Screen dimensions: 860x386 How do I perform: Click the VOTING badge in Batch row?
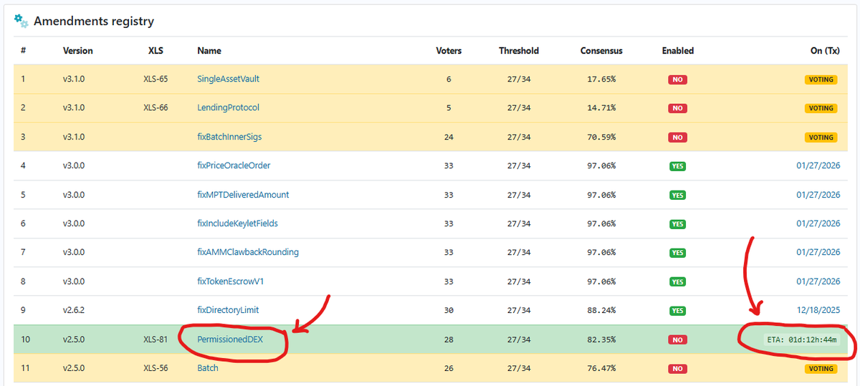(821, 369)
